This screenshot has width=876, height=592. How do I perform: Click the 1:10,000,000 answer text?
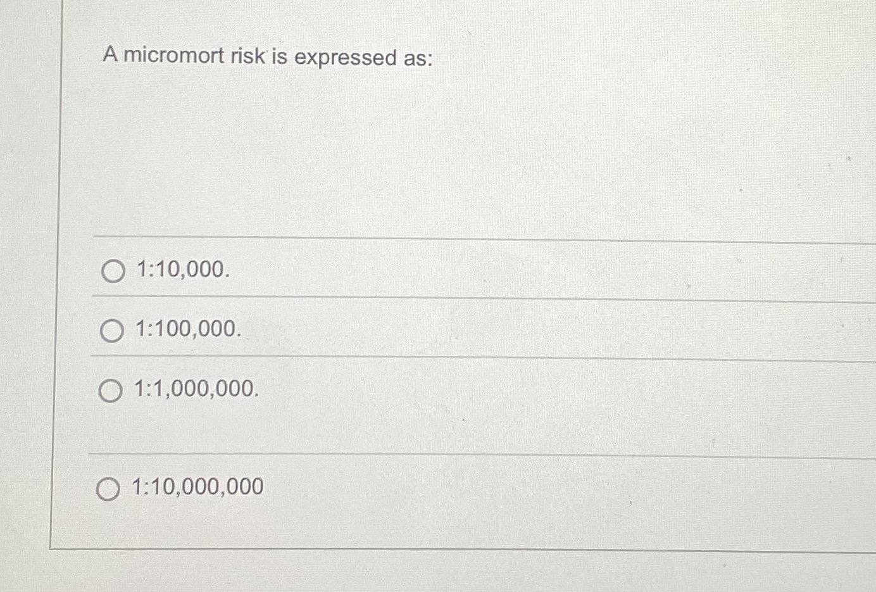pos(197,488)
